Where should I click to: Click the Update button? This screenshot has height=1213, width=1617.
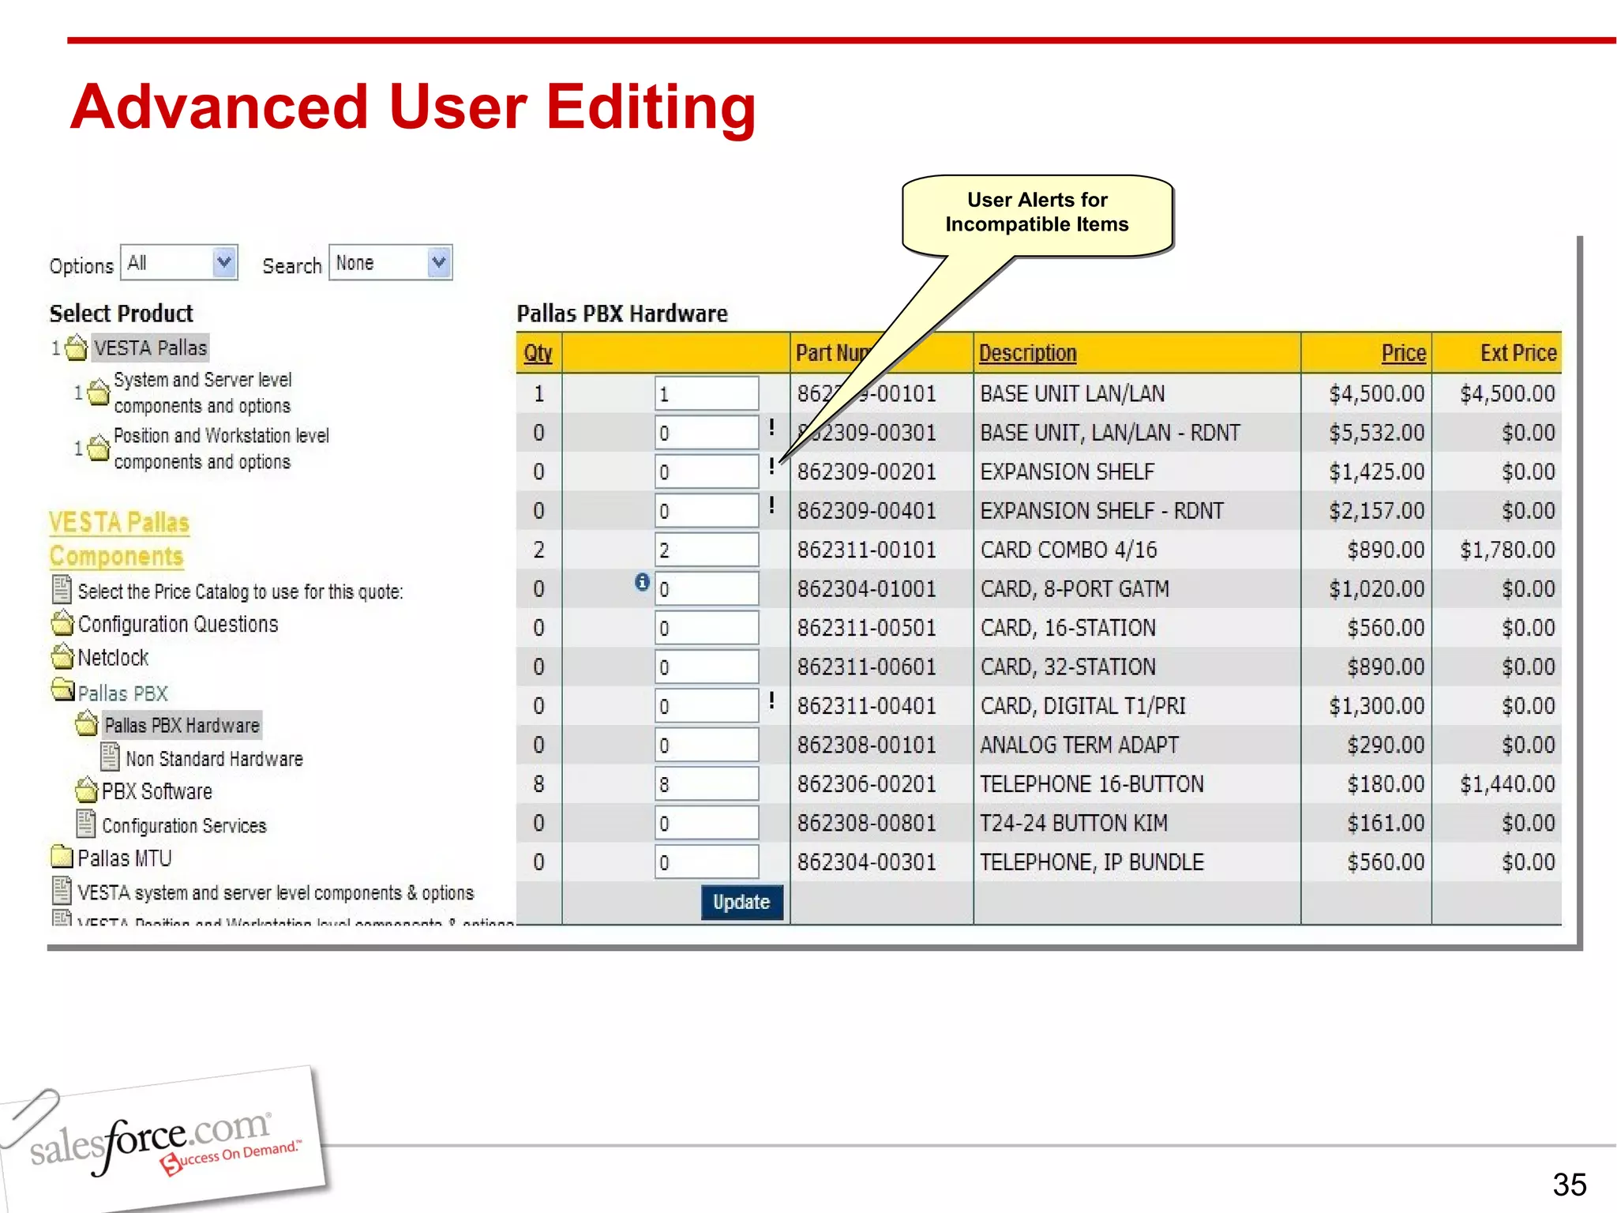tap(741, 902)
